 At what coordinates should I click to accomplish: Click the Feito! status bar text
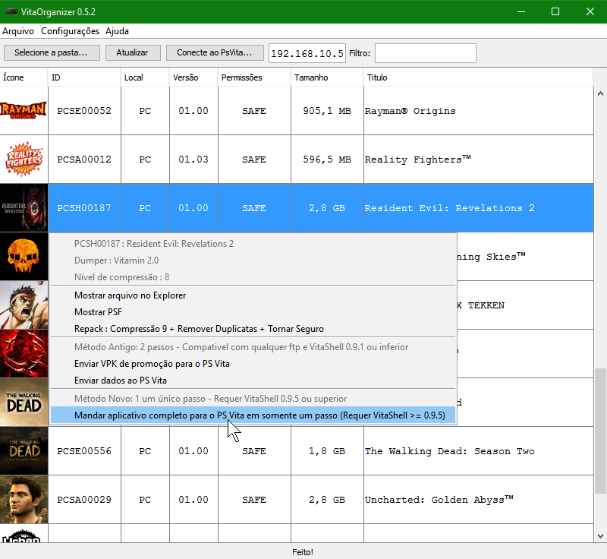303,552
